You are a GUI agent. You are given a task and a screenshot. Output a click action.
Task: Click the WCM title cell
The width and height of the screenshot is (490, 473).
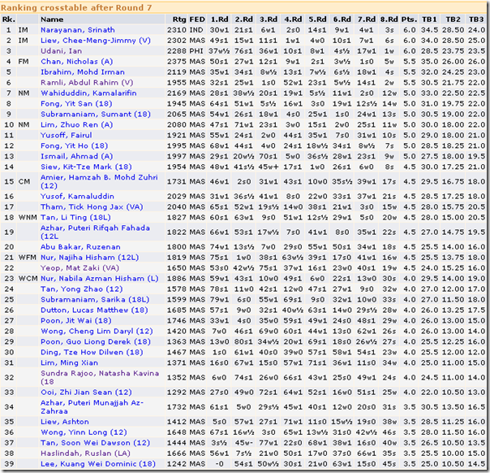tap(28, 279)
